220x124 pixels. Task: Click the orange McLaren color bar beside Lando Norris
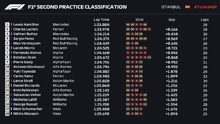pyautogui.click(x=11, y=48)
